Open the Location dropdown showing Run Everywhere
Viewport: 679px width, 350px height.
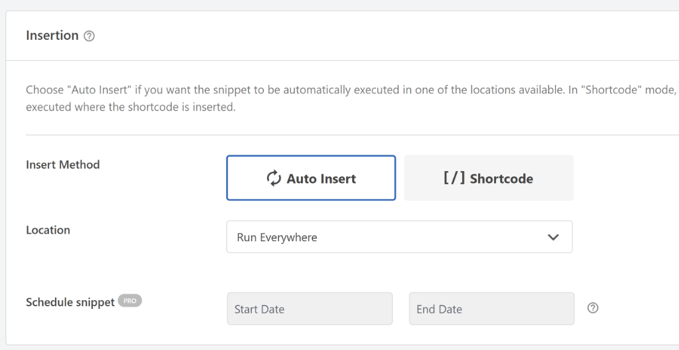pos(399,237)
